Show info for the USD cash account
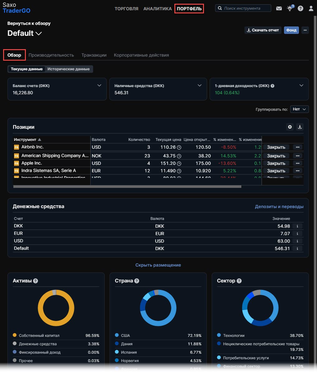Screen dimensions: 317x372 click(297, 241)
